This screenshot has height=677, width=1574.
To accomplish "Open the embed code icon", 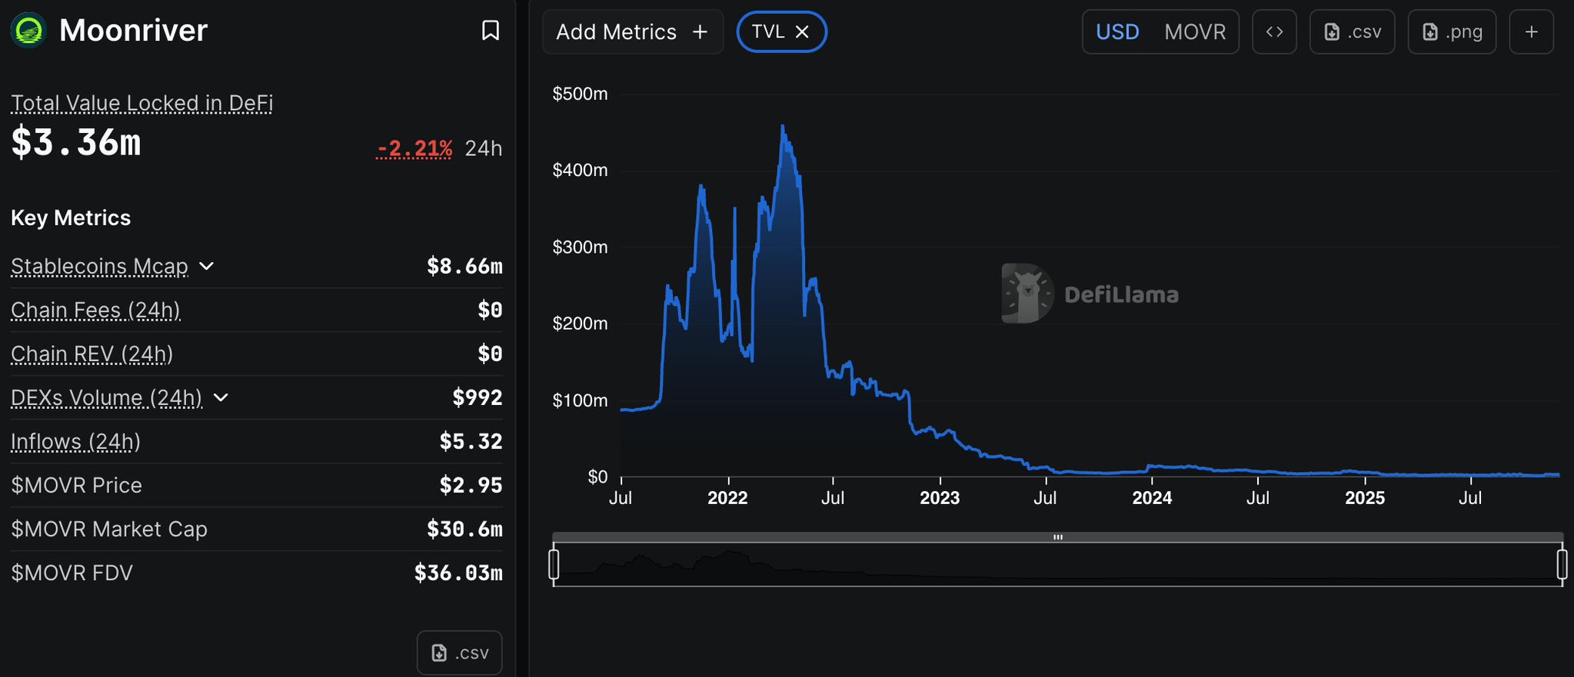I will coord(1274,32).
